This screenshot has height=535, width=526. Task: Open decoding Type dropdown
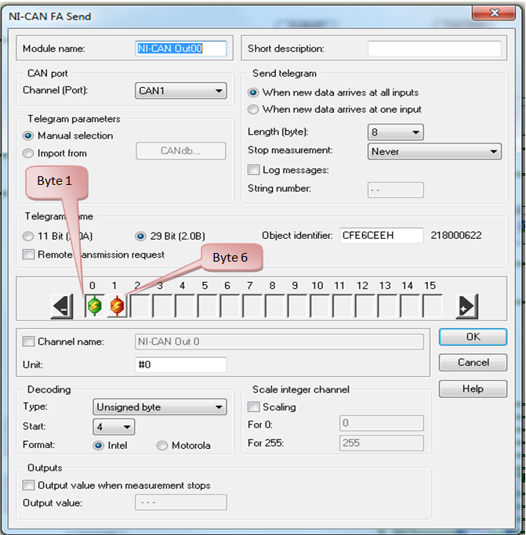[159, 407]
